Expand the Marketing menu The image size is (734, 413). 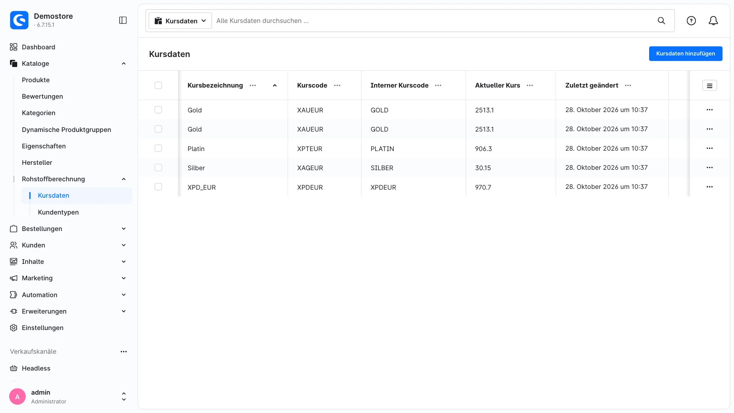pyautogui.click(x=123, y=278)
